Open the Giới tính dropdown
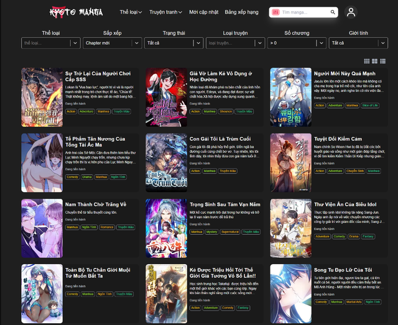398x325 pixels. click(x=358, y=43)
